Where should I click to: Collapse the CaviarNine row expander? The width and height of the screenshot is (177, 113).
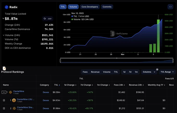tap(4, 92)
